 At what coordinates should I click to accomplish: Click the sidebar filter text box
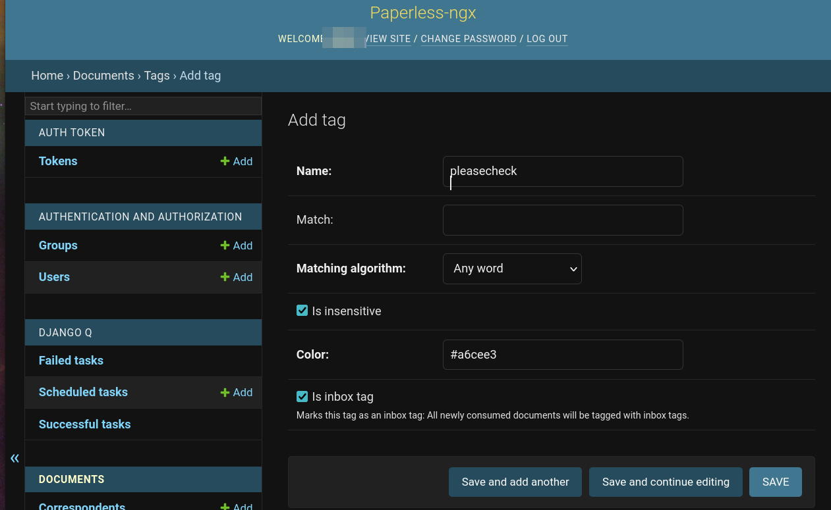coord(143,106)
